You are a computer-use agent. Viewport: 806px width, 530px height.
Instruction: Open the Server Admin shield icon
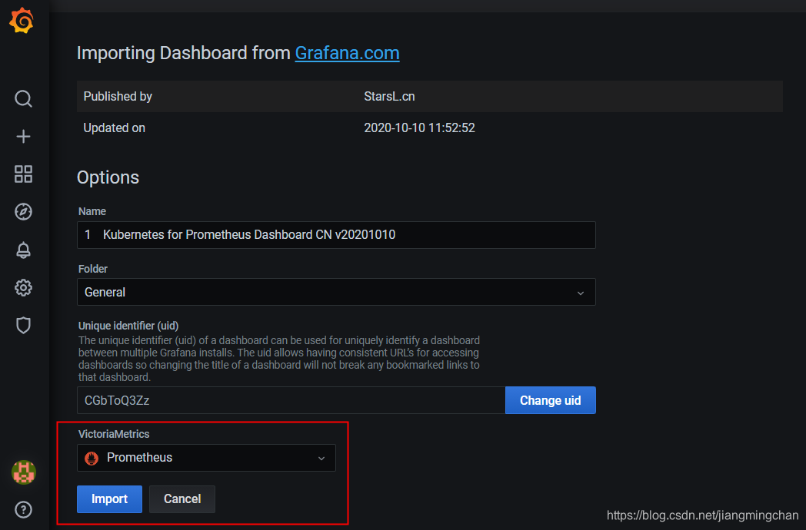coord(23,325)
